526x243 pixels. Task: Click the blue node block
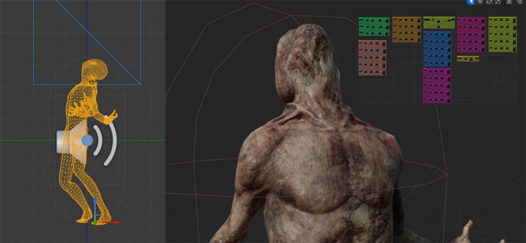tap(437, 48)
